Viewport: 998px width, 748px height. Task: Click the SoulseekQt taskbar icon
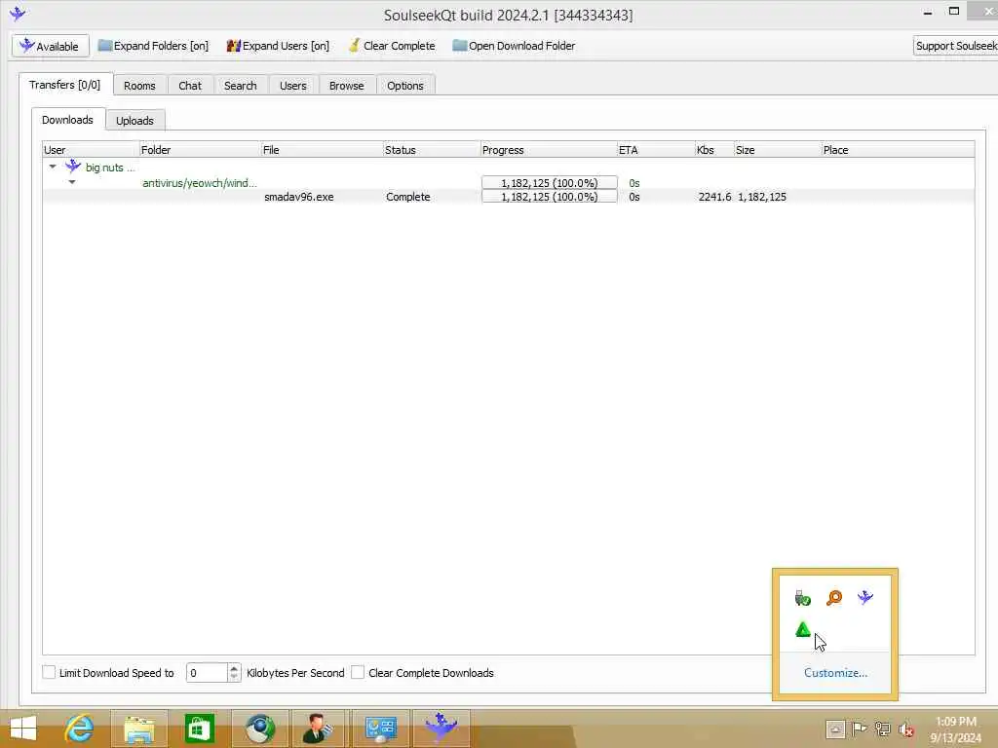441,729
